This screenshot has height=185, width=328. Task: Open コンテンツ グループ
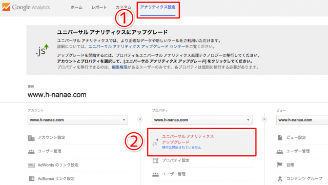click(304, 178)
